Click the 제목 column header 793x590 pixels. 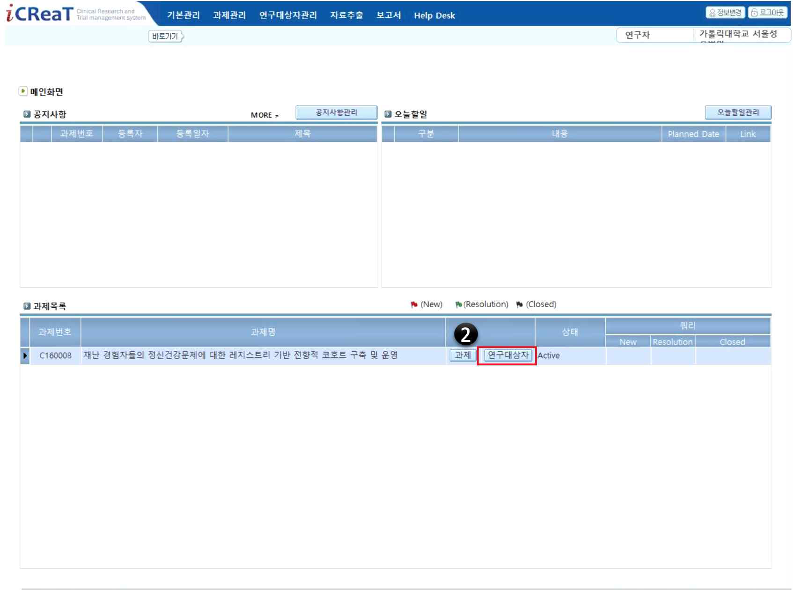pyautogui.click(x=302, y=134)
